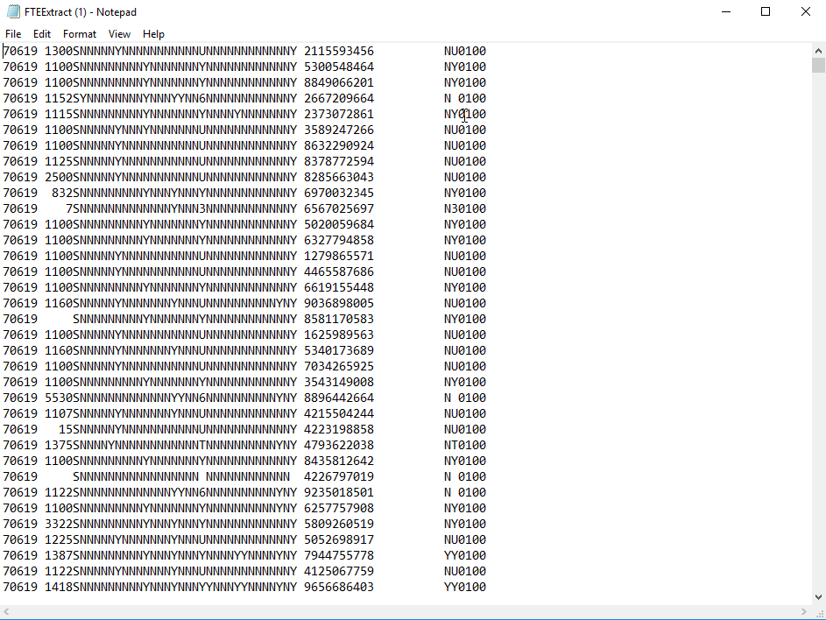Open the Format menu

(x=80, y=34)
